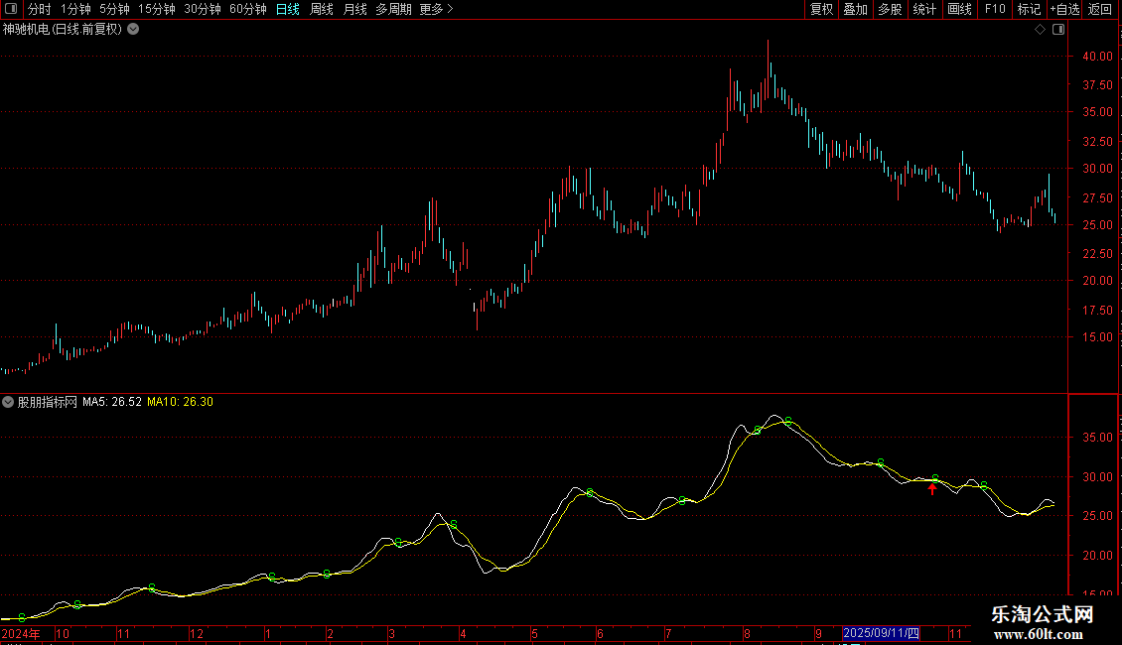
Task: Switch to the 5分钟 period tab
Action: click(114, 9)
